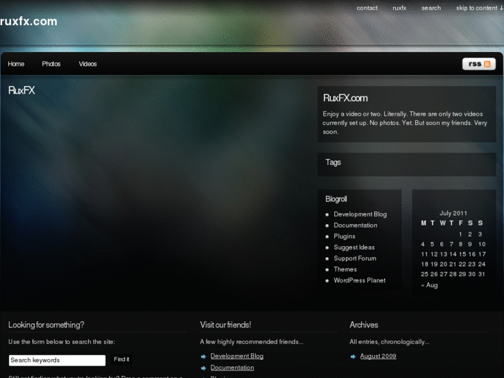Click July 2011 calendar caption
Screen dimensions: 504x378
(453, 214)
